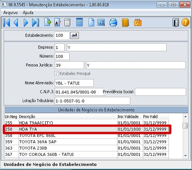Click the Empresa name field

coord(116,47)
